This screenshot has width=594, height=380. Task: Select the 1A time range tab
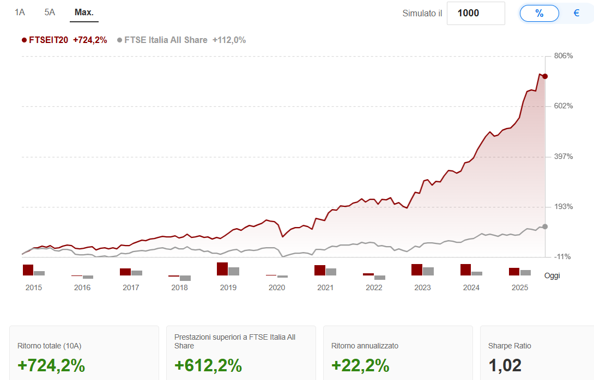[20, 13]
